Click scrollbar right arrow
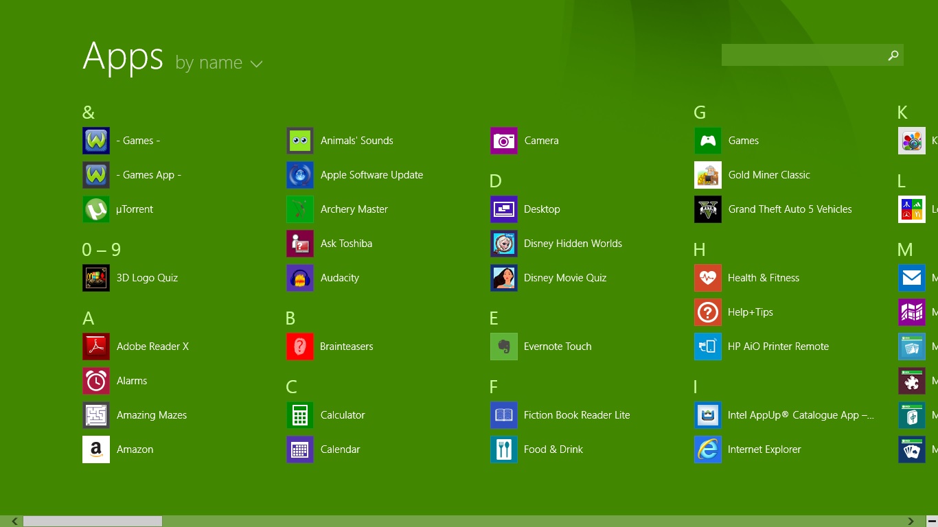This screenshot has width=938, height=527. (x=911, y=522)
